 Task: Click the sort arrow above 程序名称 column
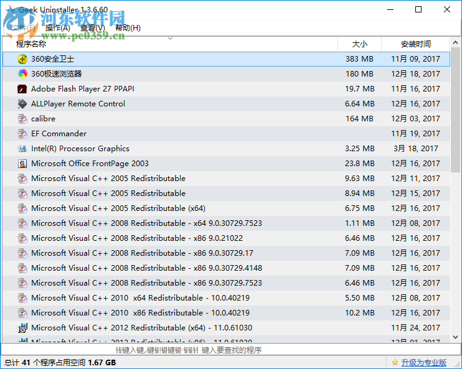click(x=170, y=39)
